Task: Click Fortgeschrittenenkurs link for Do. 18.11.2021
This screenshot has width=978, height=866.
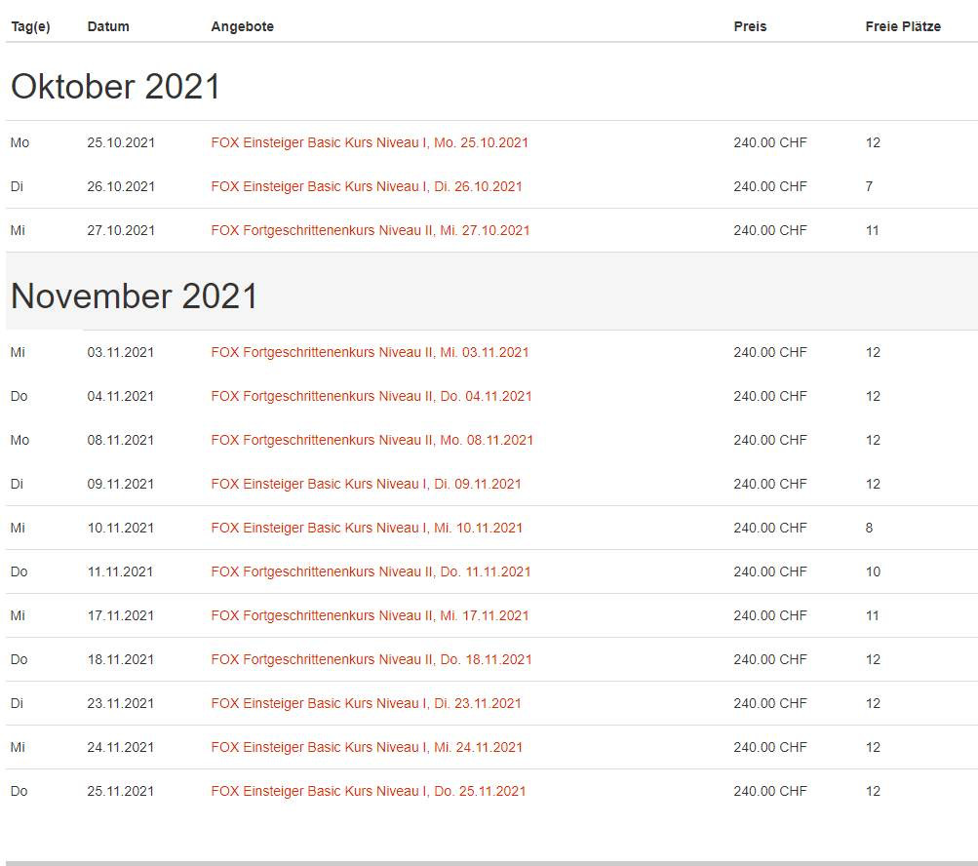Action: 372,659
